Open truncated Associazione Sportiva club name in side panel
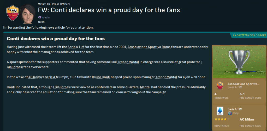 click(x=243, y=84)
